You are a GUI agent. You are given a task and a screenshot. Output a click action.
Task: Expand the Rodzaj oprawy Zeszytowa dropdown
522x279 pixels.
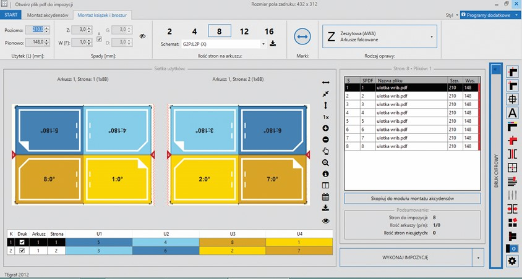430,36
